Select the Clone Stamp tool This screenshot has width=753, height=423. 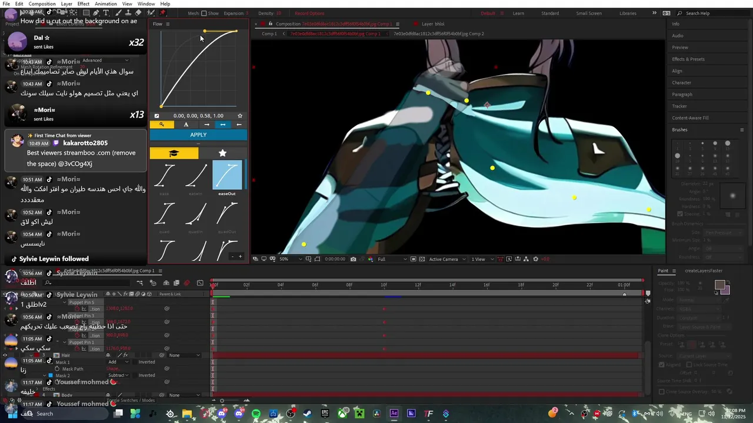click(128, 12)
